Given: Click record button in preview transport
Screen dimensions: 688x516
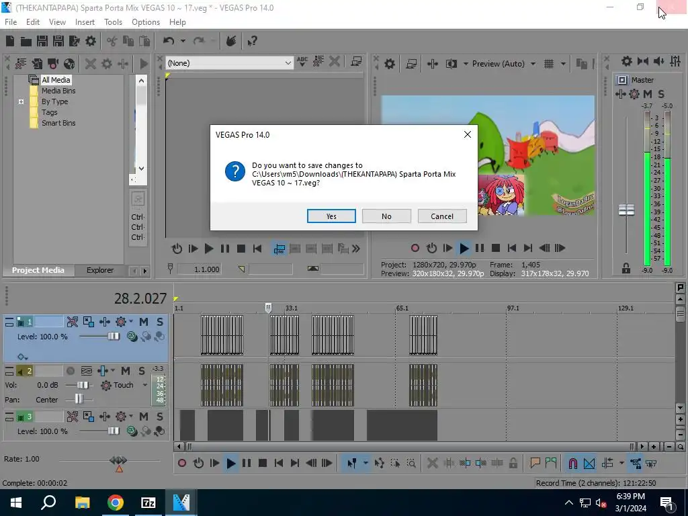Looking at the screenshot, I should [x=415, y=249].
